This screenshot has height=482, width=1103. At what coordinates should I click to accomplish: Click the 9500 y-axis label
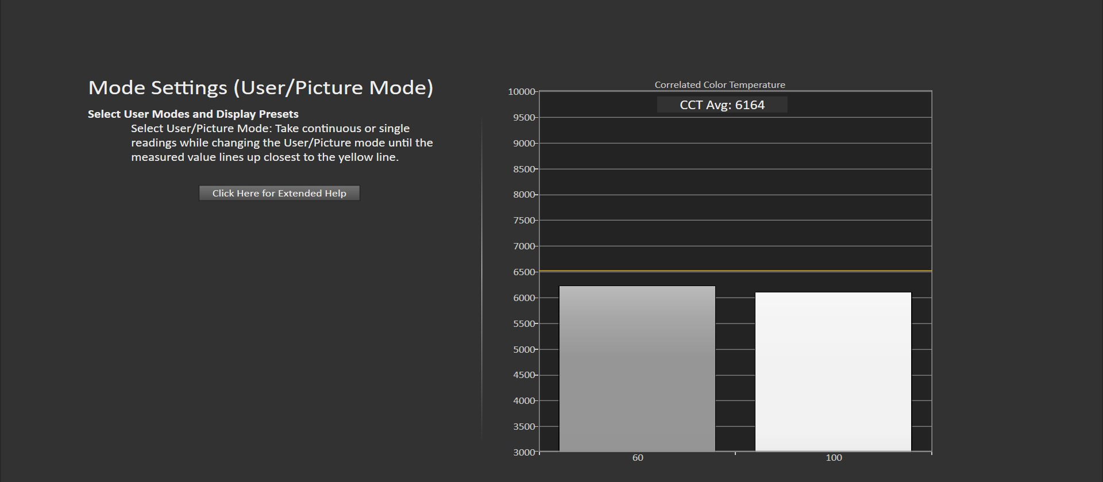click(524, 118)
